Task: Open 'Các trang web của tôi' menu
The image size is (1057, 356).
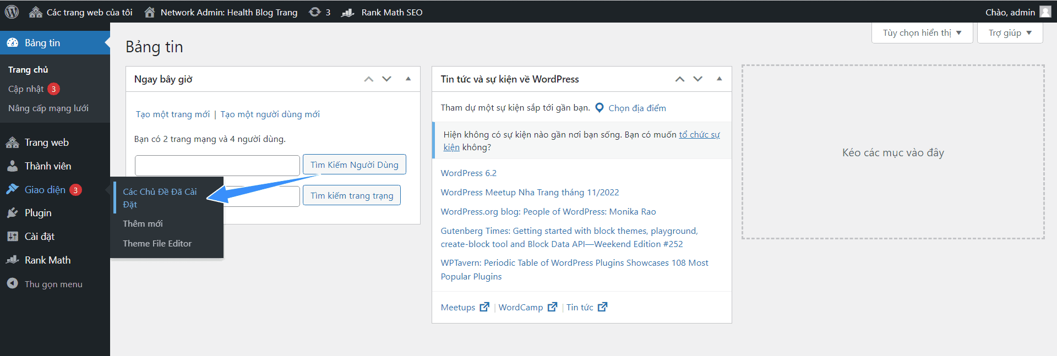Action: [x=80, y=12]
